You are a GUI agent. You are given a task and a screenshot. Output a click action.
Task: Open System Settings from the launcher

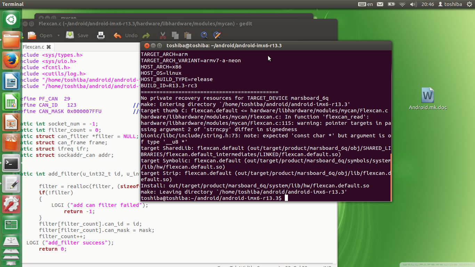[11, 204]
